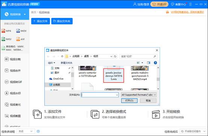
Task: Click the Up arrow in file dialog
Action: pyautogui.click(x=62, y=57)
